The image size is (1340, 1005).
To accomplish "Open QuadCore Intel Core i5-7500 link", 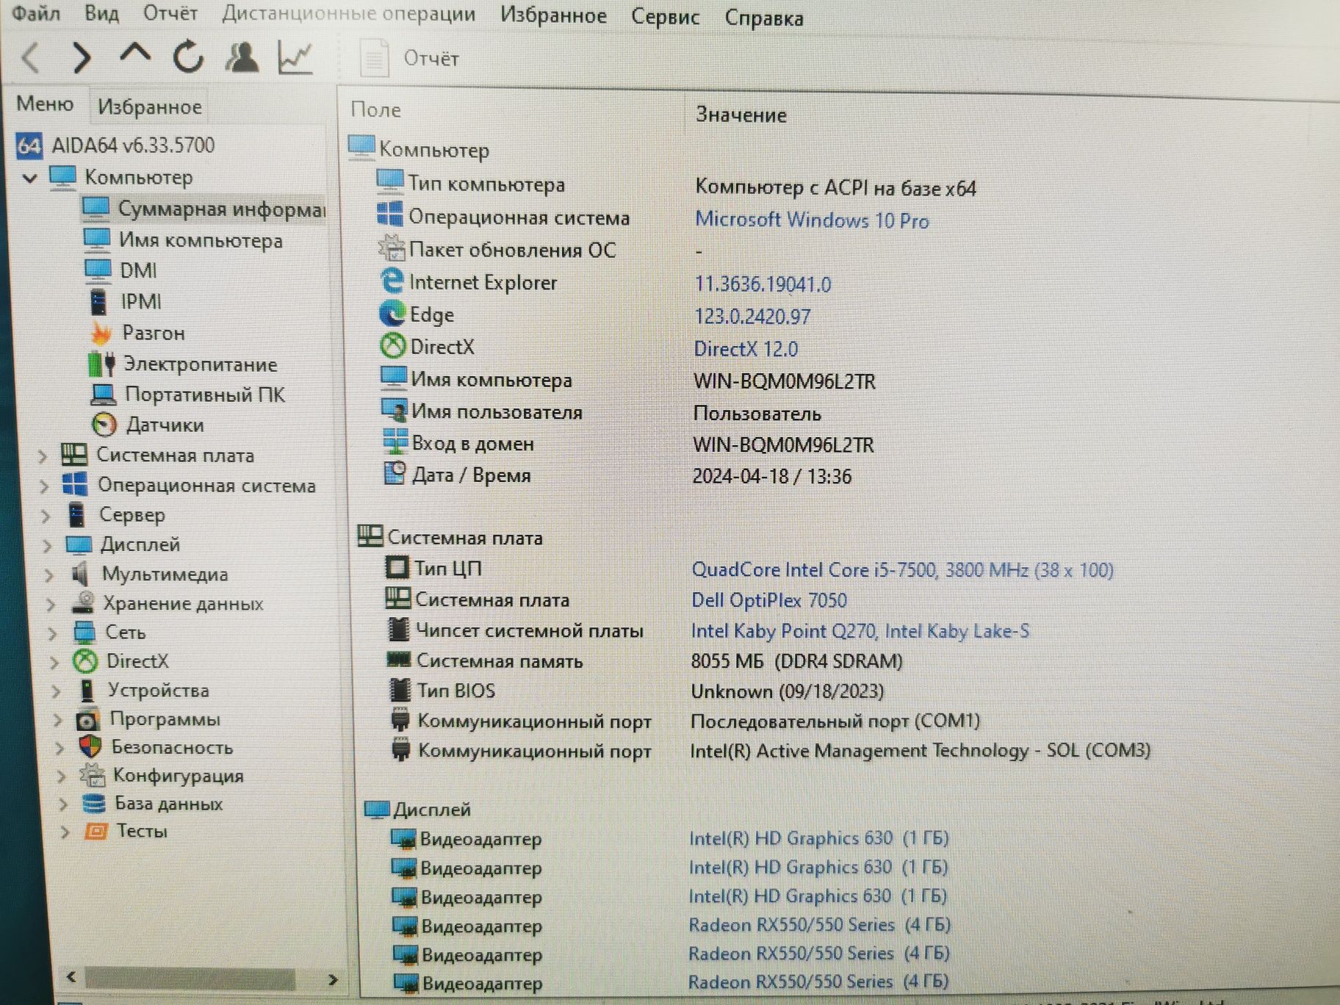I will click(x=902, y=570).
